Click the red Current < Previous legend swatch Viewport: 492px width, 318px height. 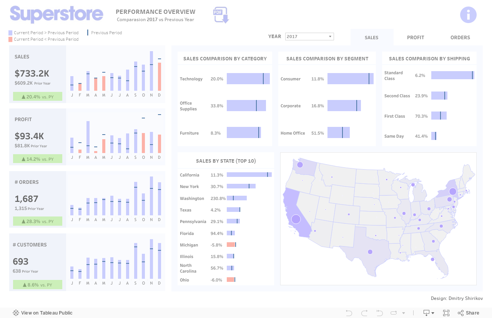coord(10,39)
